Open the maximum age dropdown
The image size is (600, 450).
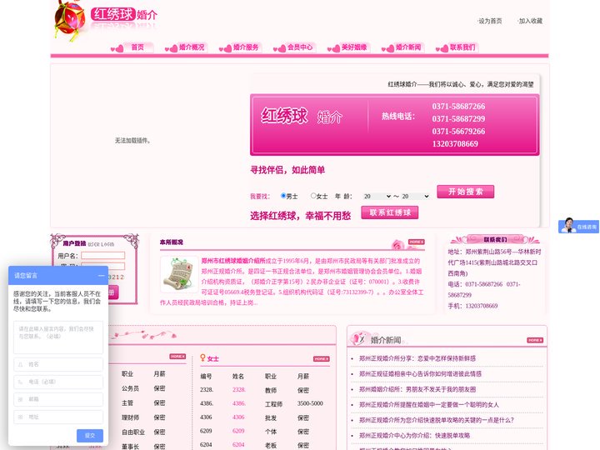click(x=415, y=197)
